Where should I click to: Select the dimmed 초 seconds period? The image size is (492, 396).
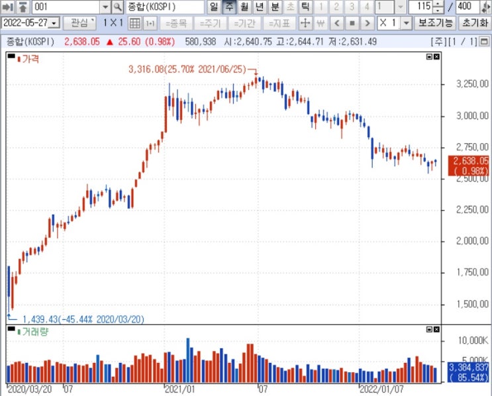click(x=290, y=7)
